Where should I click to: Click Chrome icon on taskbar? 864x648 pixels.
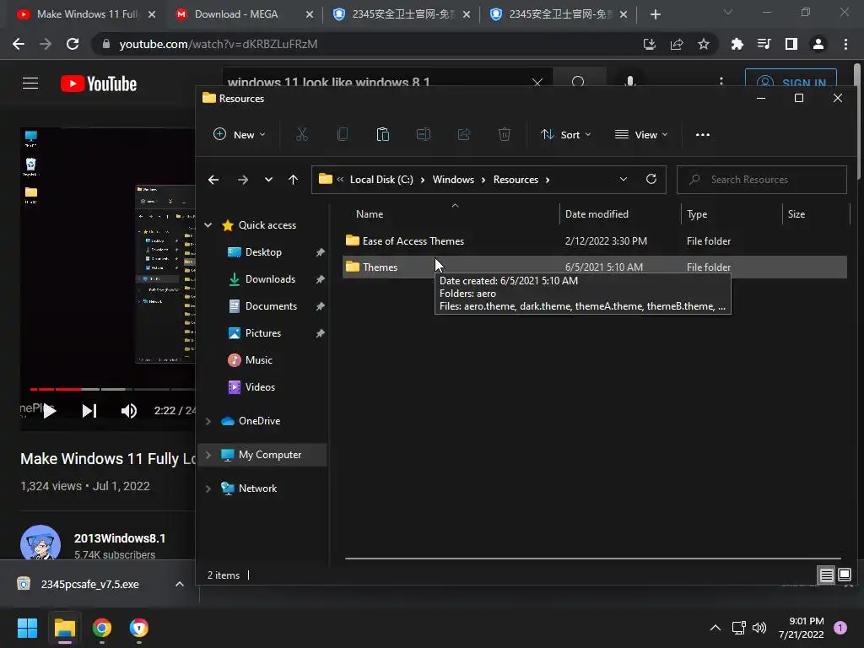(x=102, y=628)
